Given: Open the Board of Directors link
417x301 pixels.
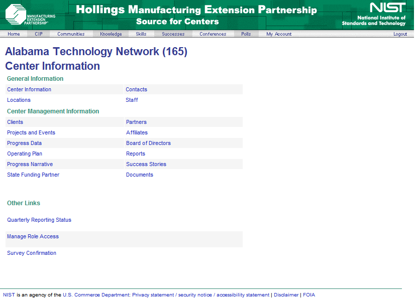Looking at the screenshot, I should (x=148, y=143).
